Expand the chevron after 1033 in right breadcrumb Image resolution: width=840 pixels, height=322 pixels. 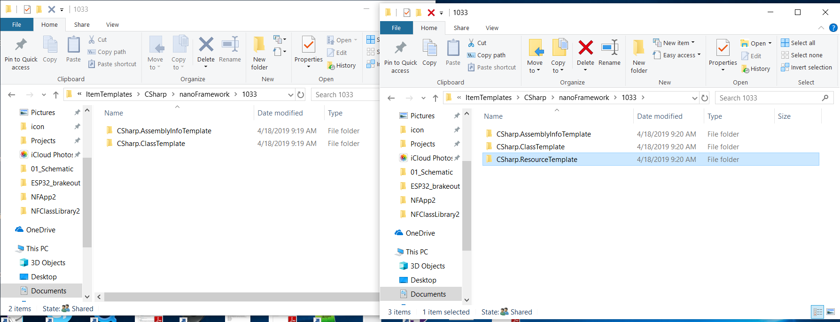click(x=643, y=98)
